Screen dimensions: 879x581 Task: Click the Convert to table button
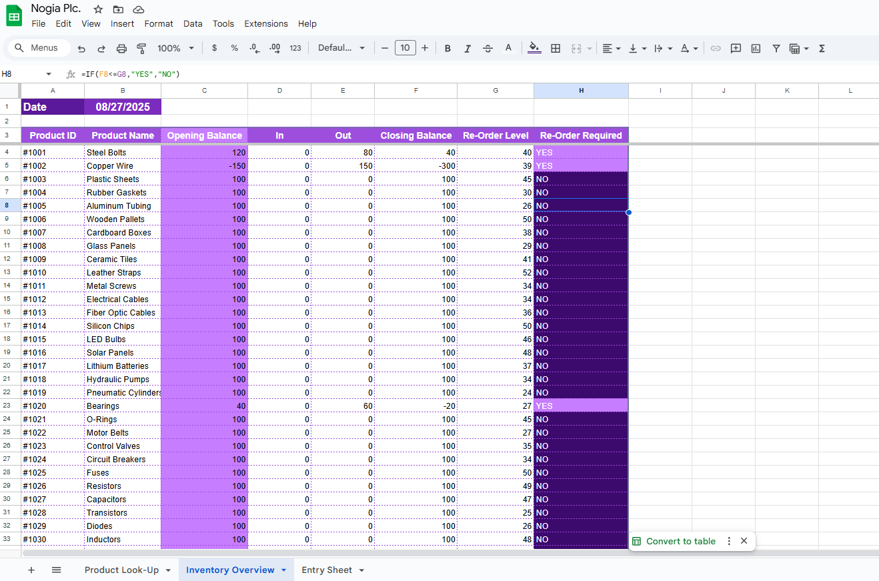[x=680, y=541]
